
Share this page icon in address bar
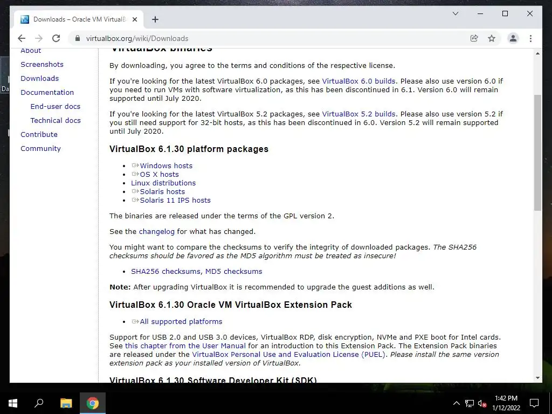click(474, 38)
